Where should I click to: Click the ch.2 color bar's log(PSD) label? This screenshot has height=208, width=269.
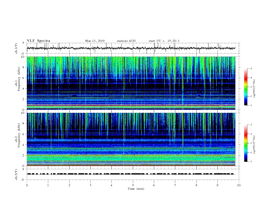254,145
